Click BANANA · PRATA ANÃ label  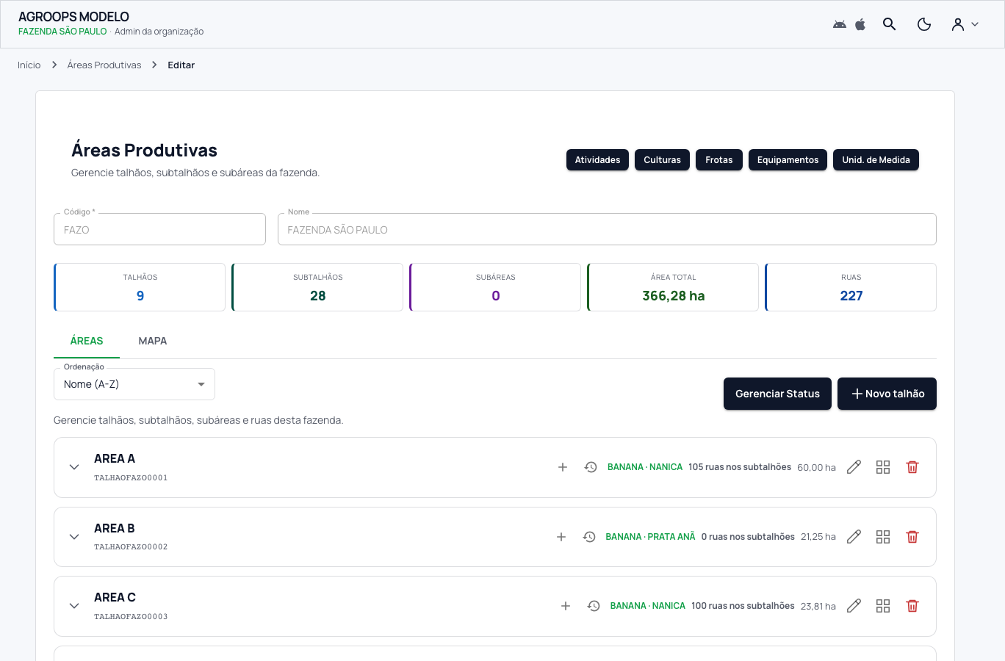coord(650,537)
